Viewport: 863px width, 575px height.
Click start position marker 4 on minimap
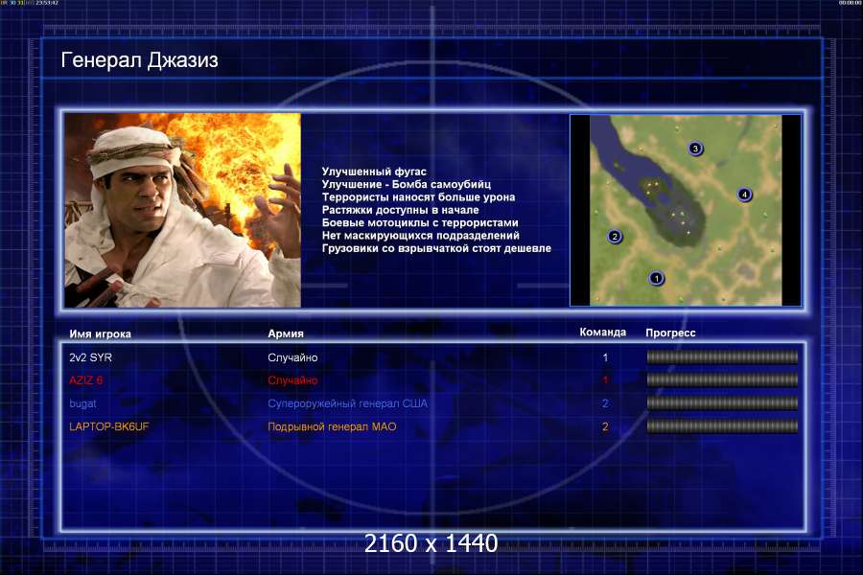[744, 195]
